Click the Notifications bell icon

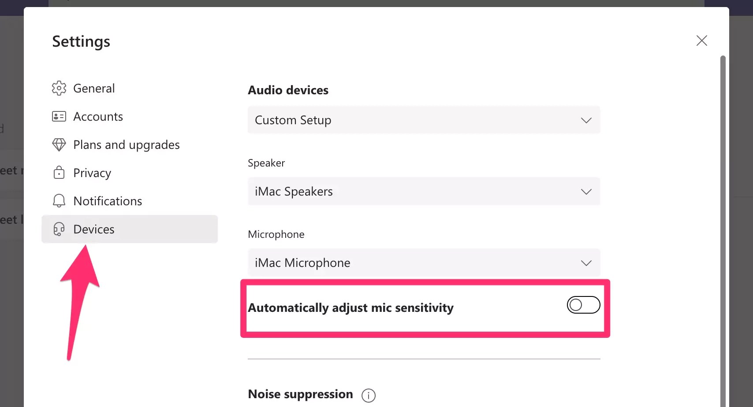(59, 201)
